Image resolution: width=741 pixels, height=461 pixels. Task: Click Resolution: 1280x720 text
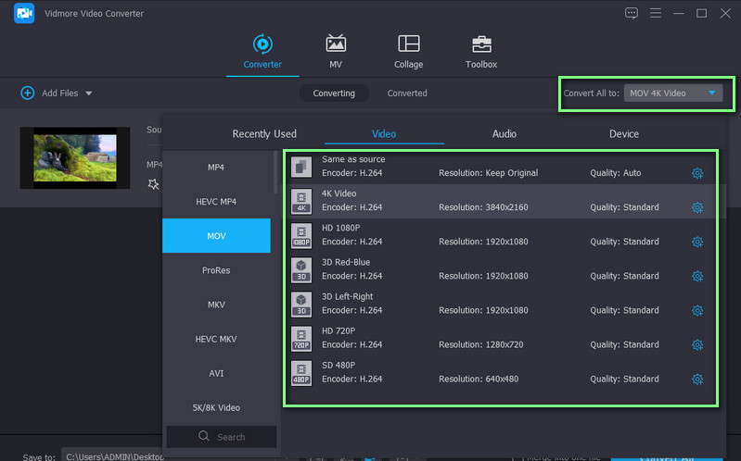(x=480, y=344)
